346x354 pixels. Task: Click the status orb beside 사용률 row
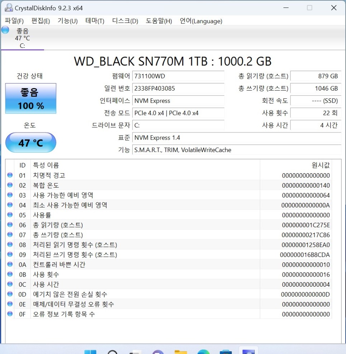point(10,215)
